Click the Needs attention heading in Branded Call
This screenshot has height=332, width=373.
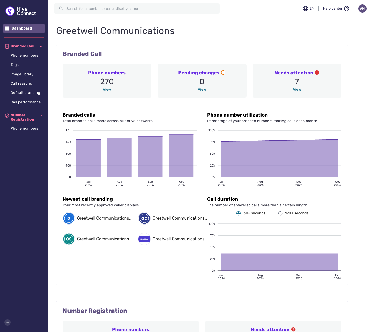point(294,73)
